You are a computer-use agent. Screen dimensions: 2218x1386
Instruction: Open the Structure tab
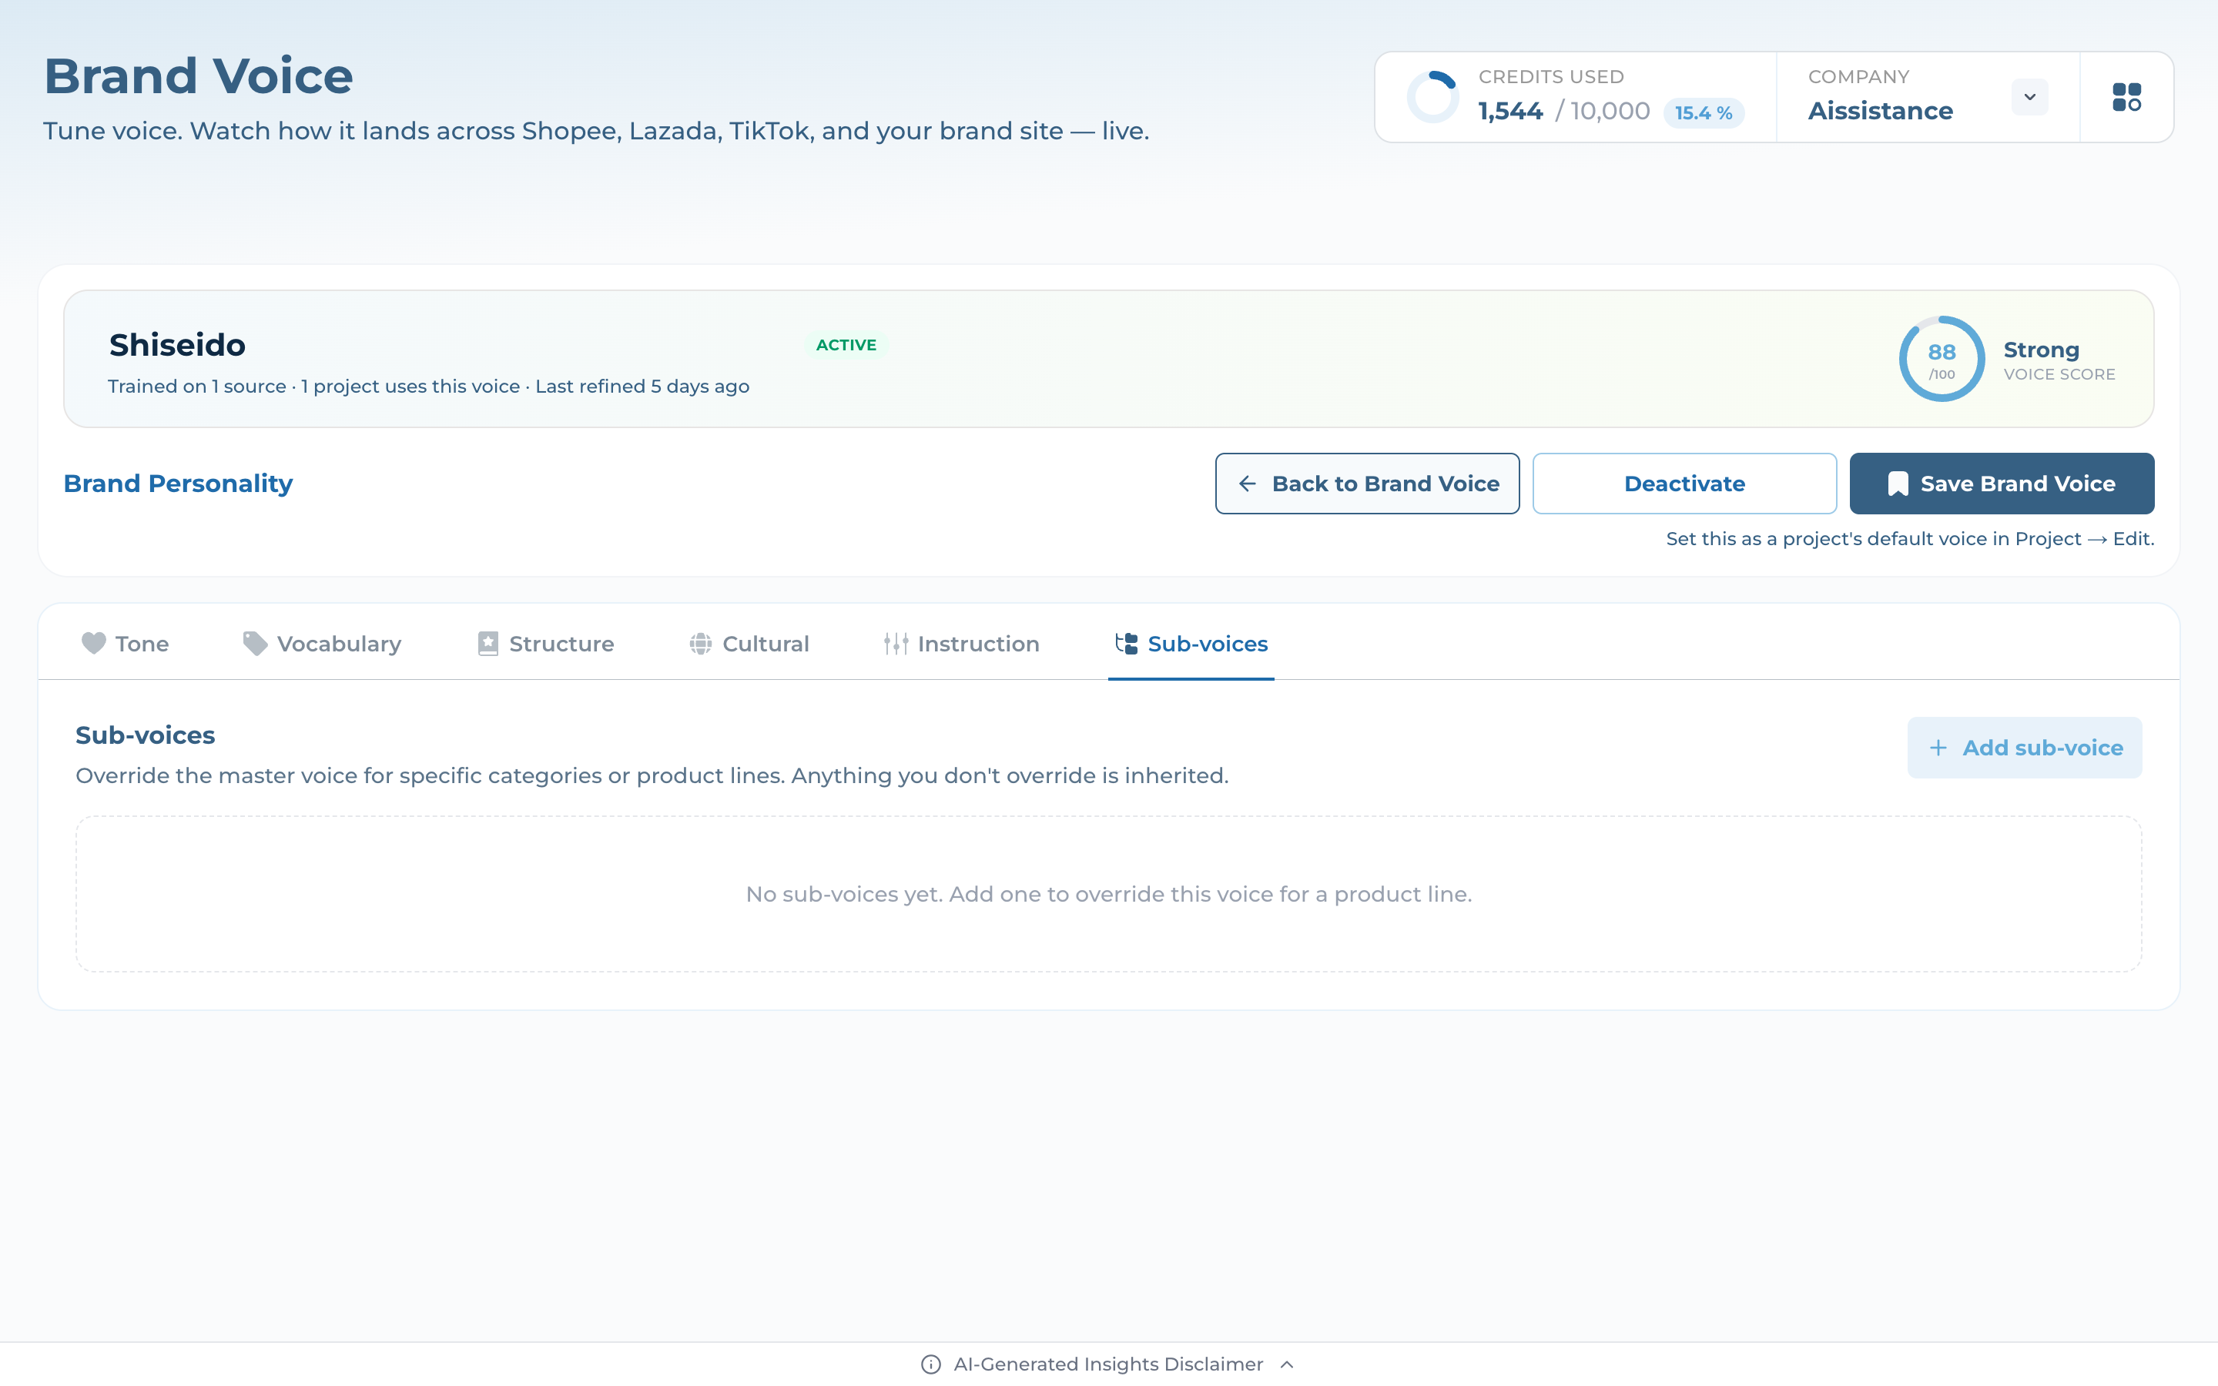[545, 644]
